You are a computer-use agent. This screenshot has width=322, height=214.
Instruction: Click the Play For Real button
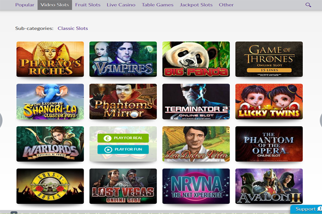click(x=123, y=138)
